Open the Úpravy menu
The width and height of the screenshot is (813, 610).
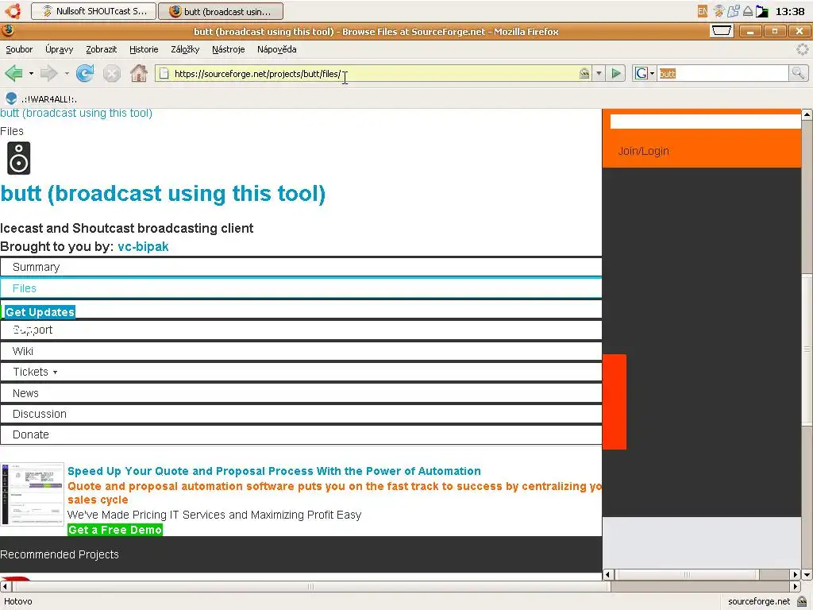click(x=59, y=49)
